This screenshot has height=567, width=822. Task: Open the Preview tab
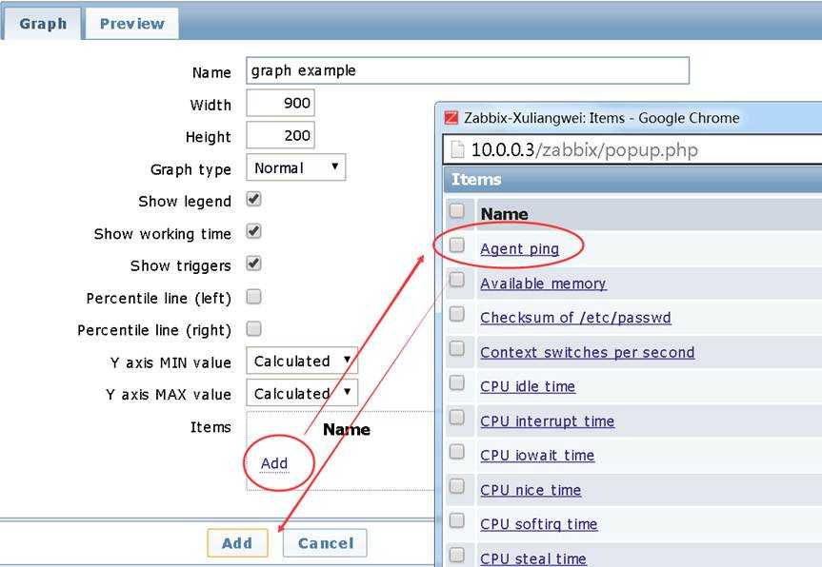[131, 24]
